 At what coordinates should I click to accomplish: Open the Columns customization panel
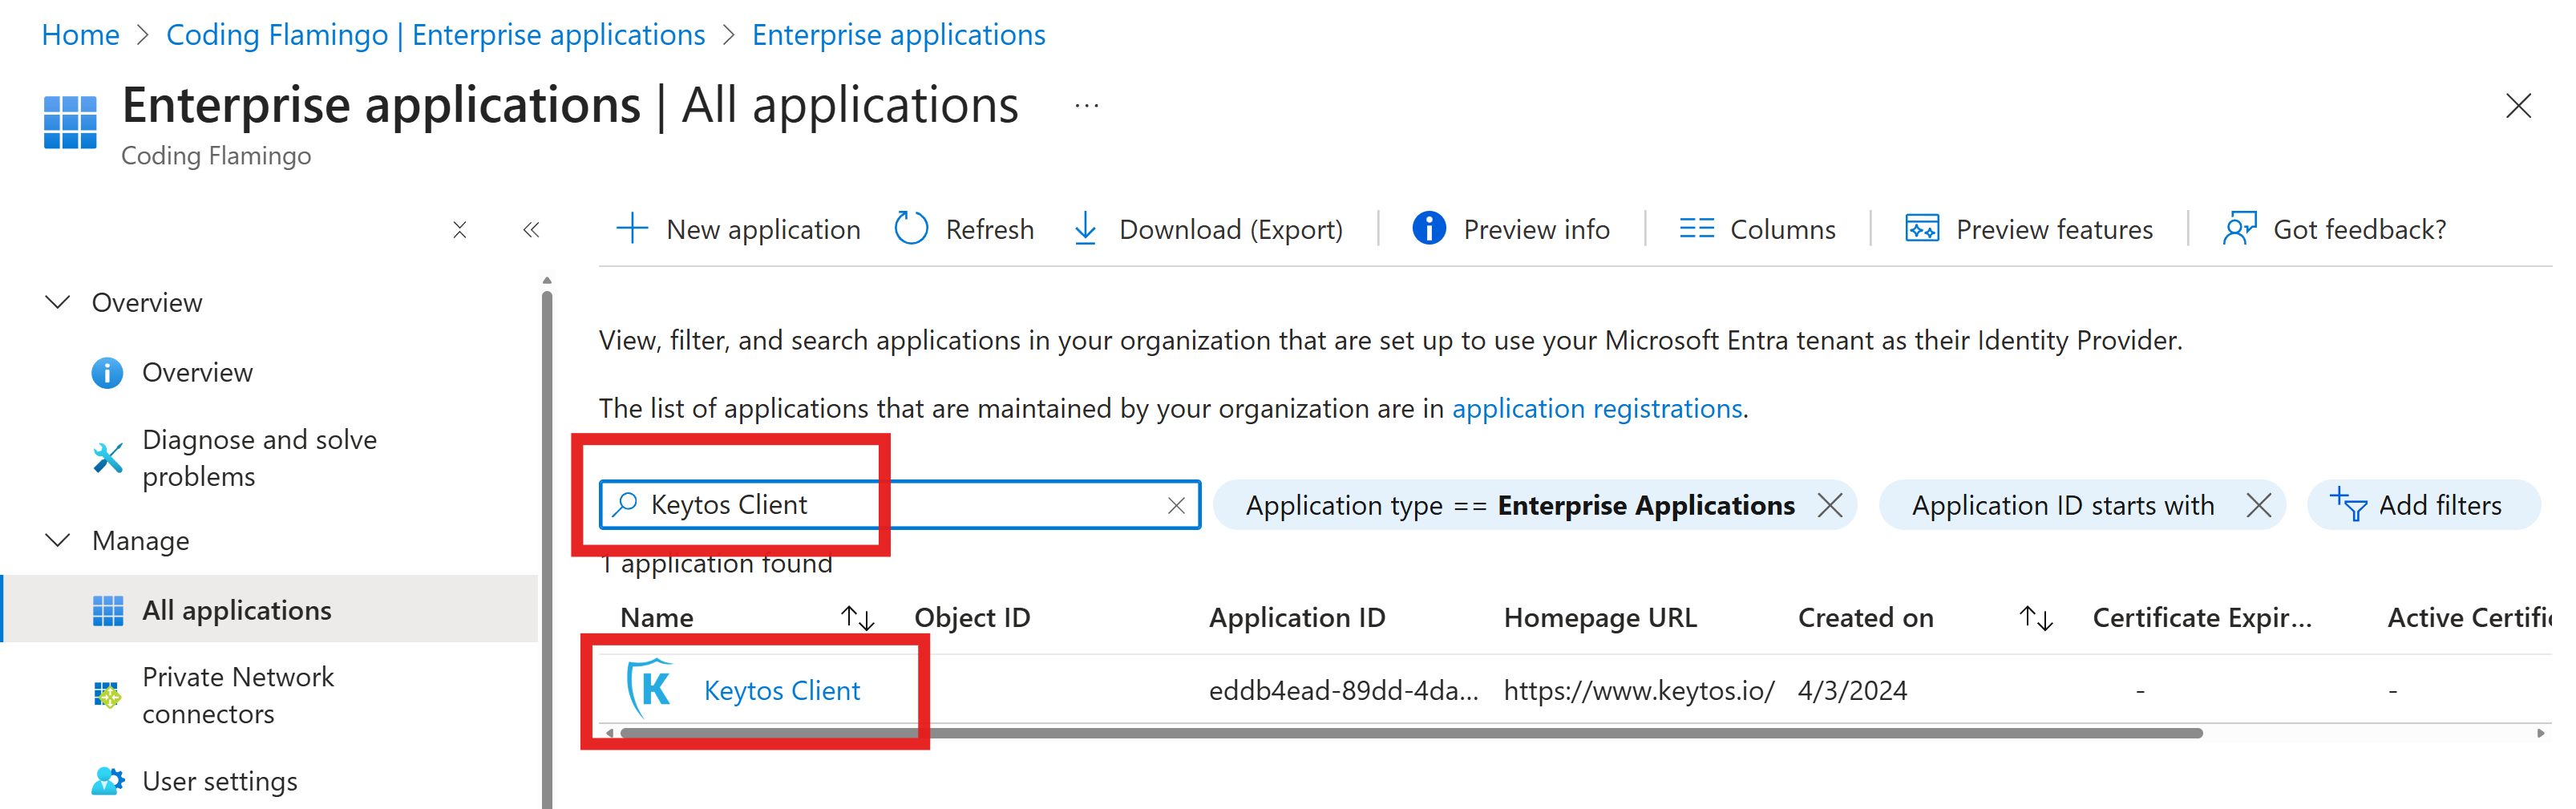[1757, 228]
